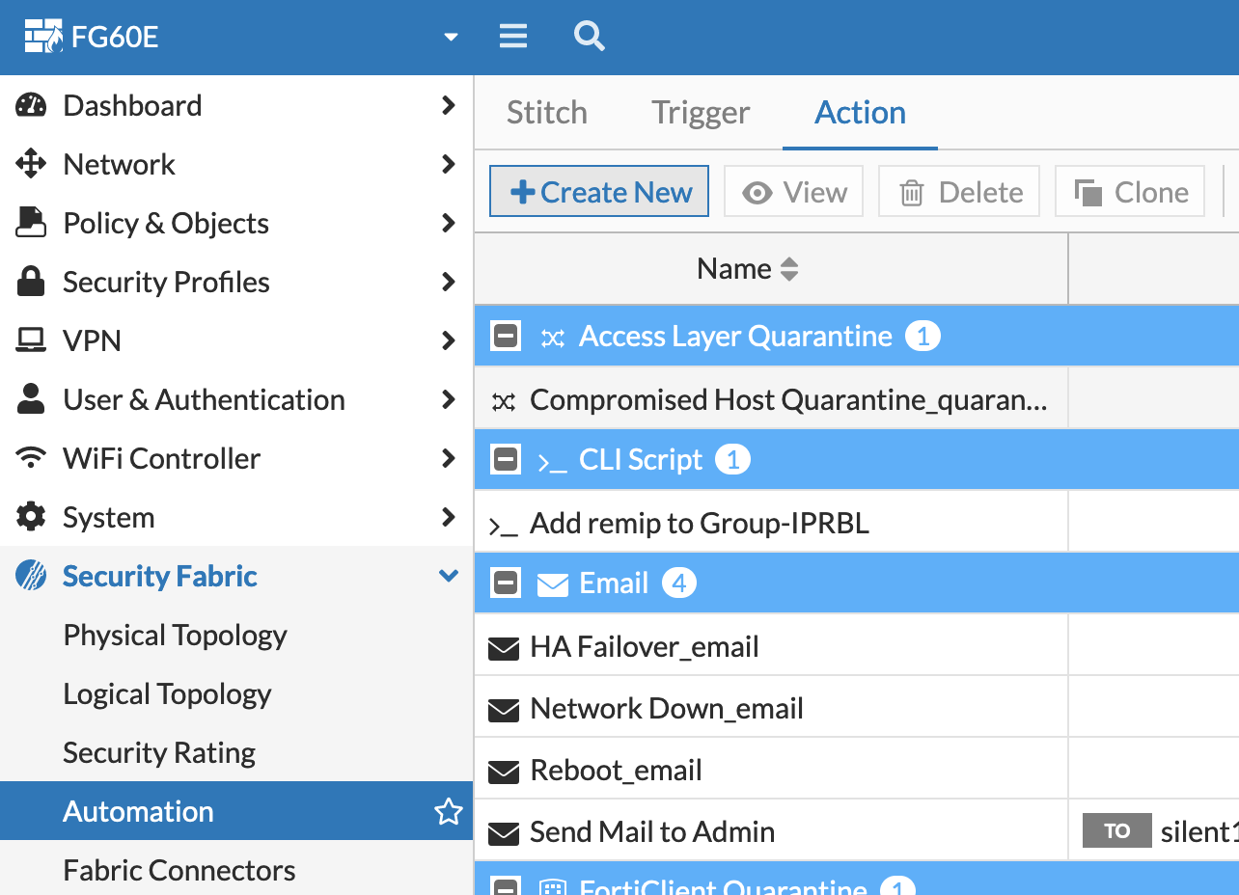Image resolution: width=1239 pixels, height=895 pixels.
Task: Select the Send Mail to Admin row
Action: pos(652,831)
